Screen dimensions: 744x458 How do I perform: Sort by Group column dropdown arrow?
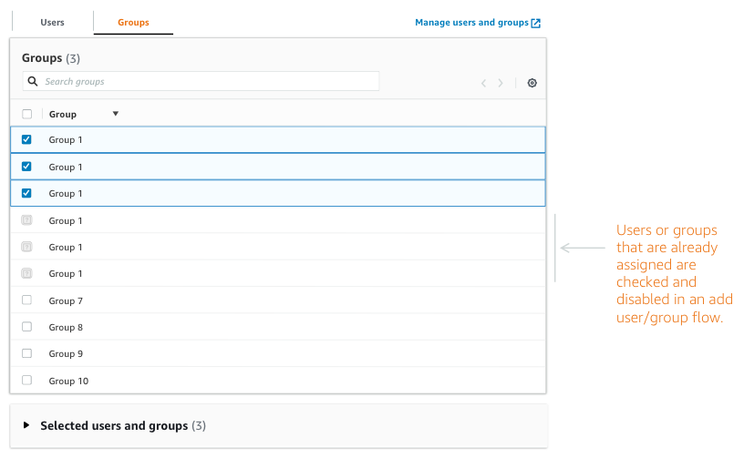tap(115, 114)
